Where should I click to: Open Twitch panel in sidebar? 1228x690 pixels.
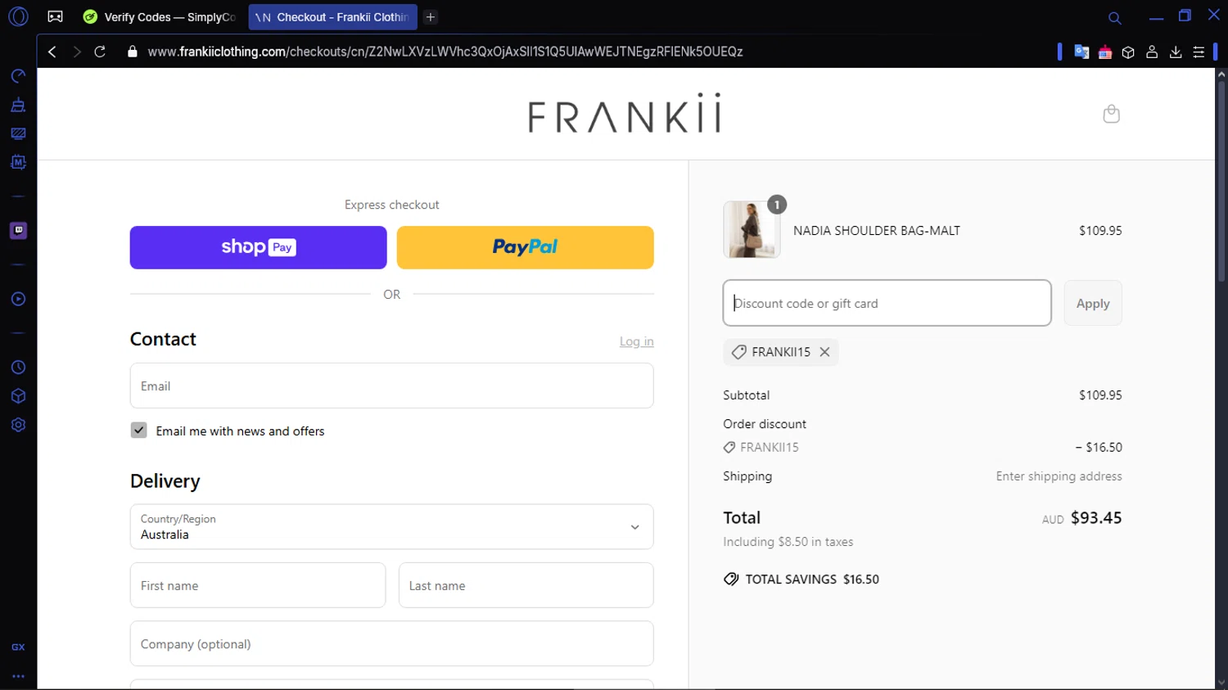pos(18,231)
